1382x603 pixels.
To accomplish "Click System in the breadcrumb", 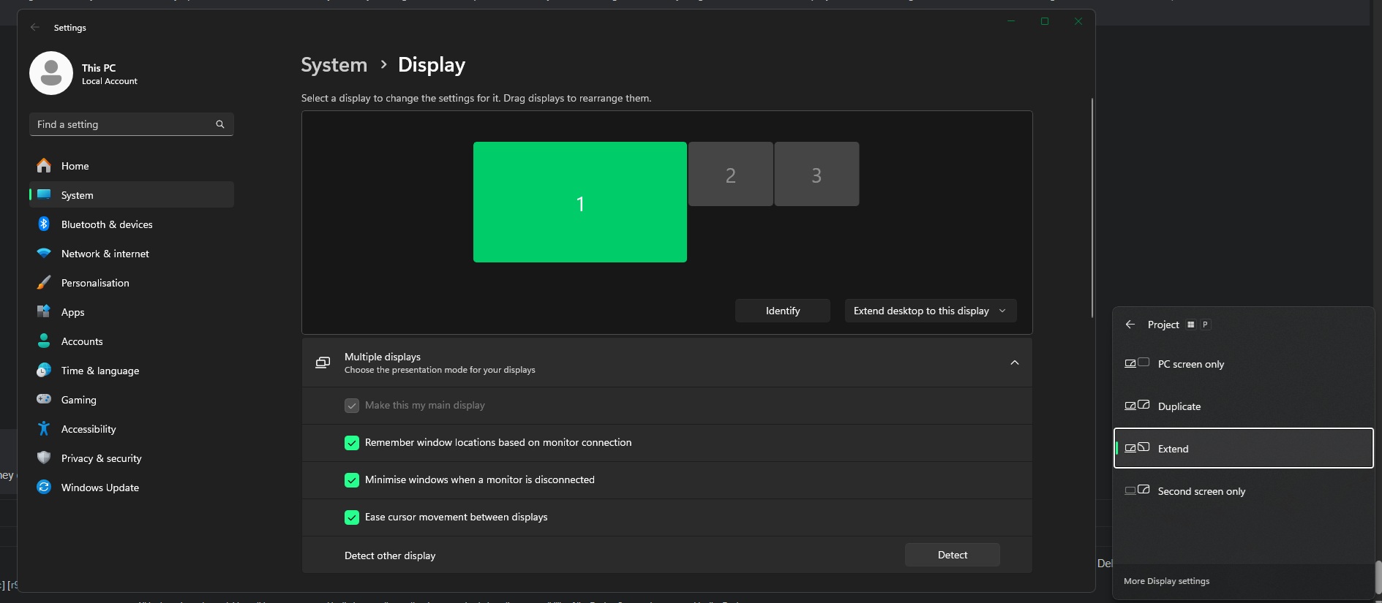I will click(x=334, y=65).
